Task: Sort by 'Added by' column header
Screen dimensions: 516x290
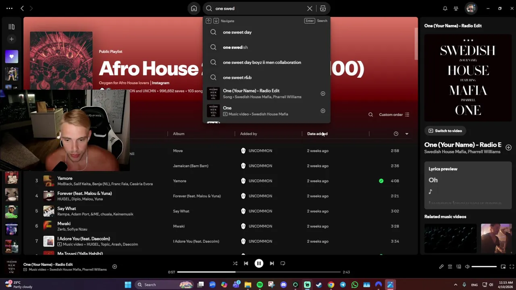Action: [x=248, y=134]
